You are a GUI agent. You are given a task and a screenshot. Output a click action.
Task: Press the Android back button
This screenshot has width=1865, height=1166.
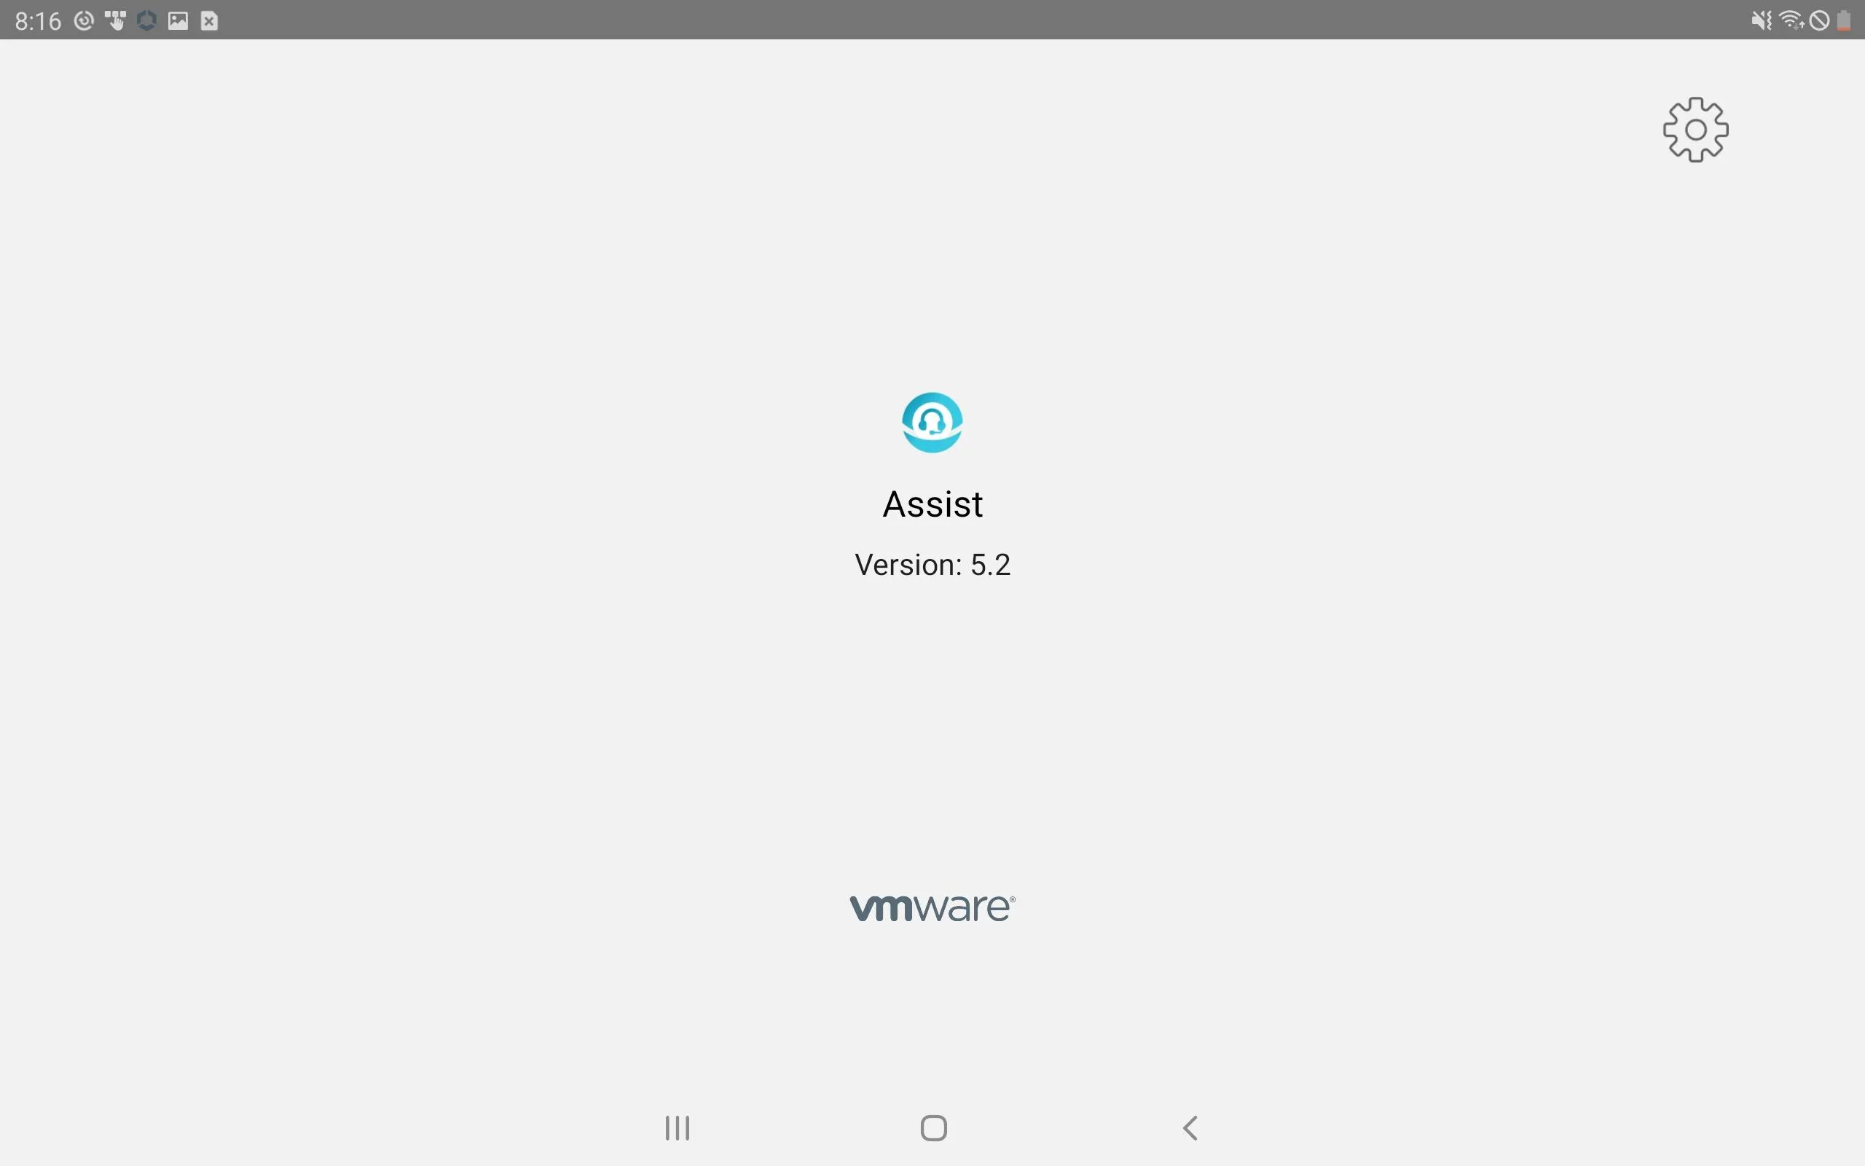[1188, 1126]
